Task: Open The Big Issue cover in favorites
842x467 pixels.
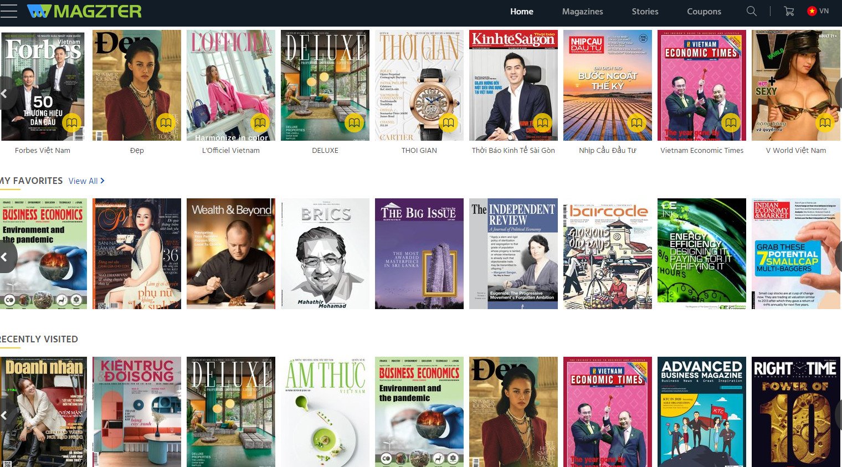Action: click(419, 253)
